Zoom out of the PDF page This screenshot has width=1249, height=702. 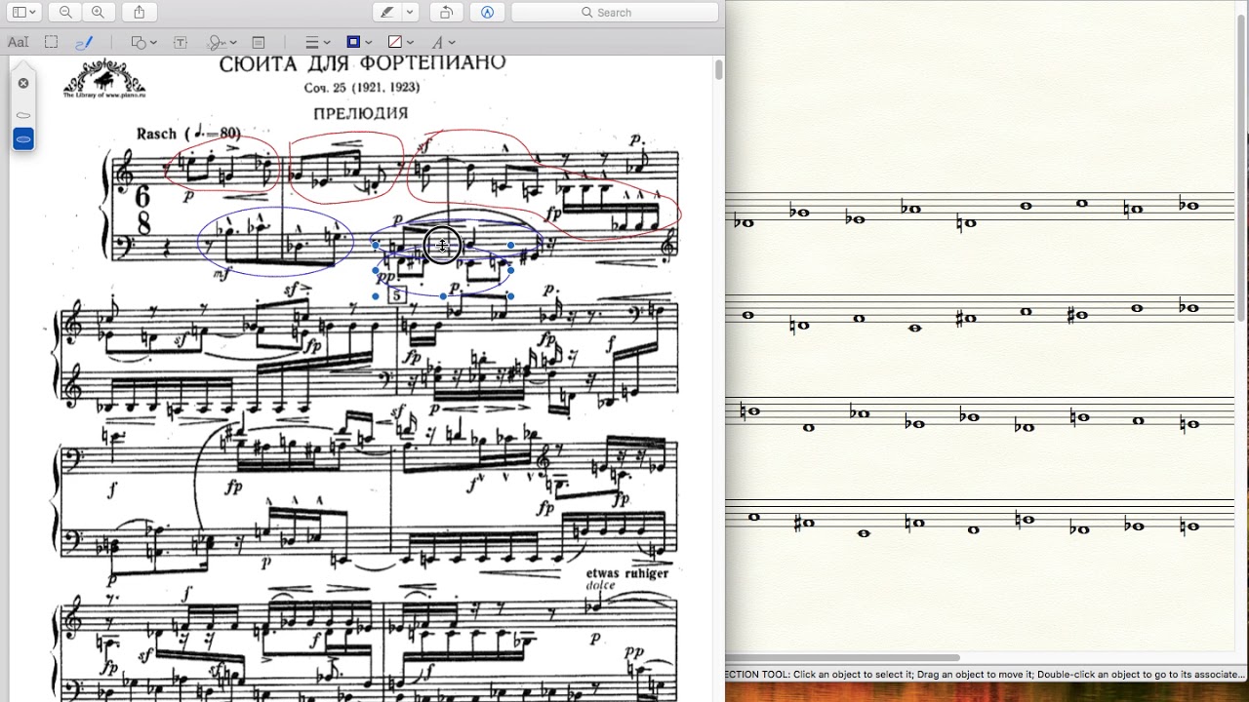[64, 13]
